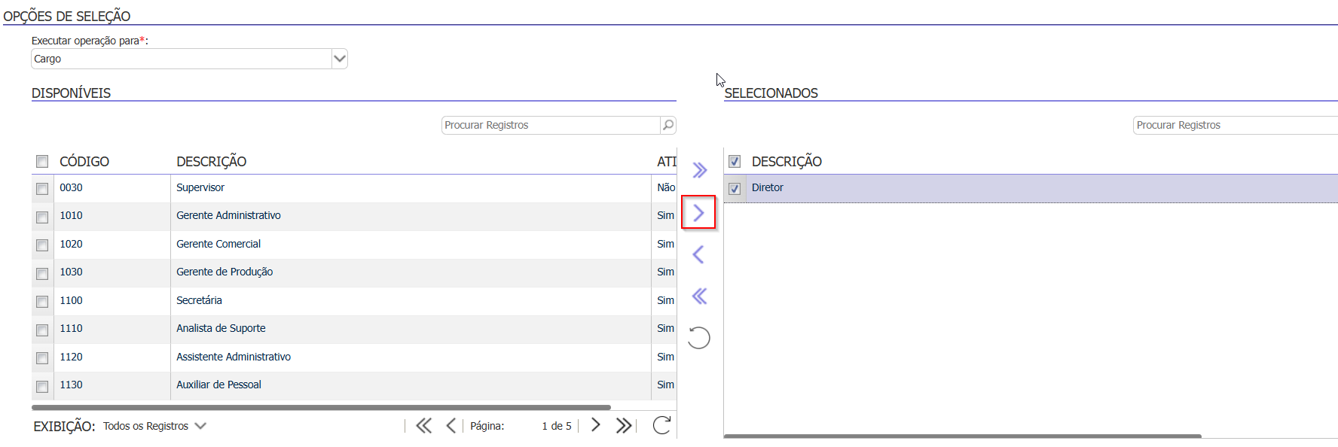Viewport: 1338px width, 447px height.
Task: Go to the first page of records
Action: point(423,425)
